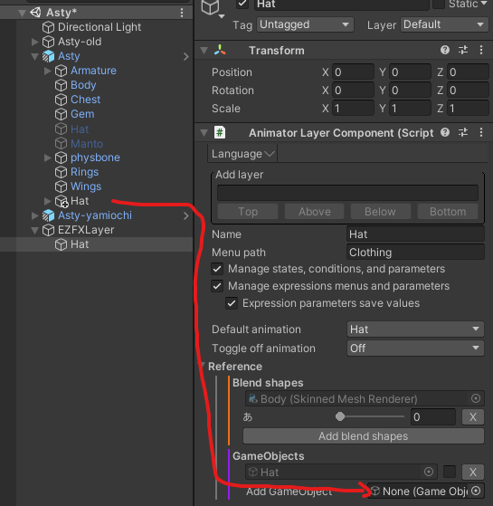Click Add blend shapes button
Viewport: 493px width, 506px height.
tap(364, 436)
